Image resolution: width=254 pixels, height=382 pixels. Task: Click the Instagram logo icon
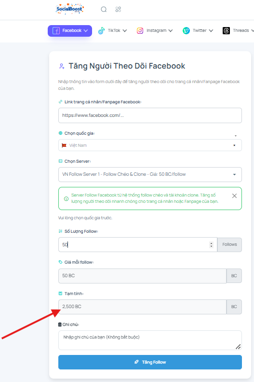point(140,31)
